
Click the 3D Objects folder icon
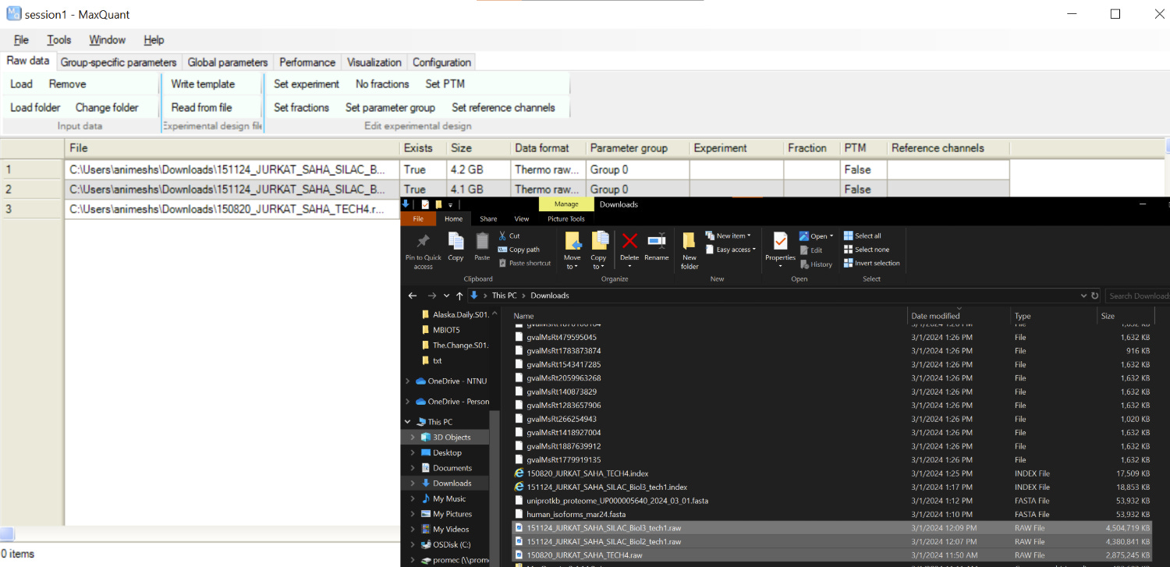(426, 438)
